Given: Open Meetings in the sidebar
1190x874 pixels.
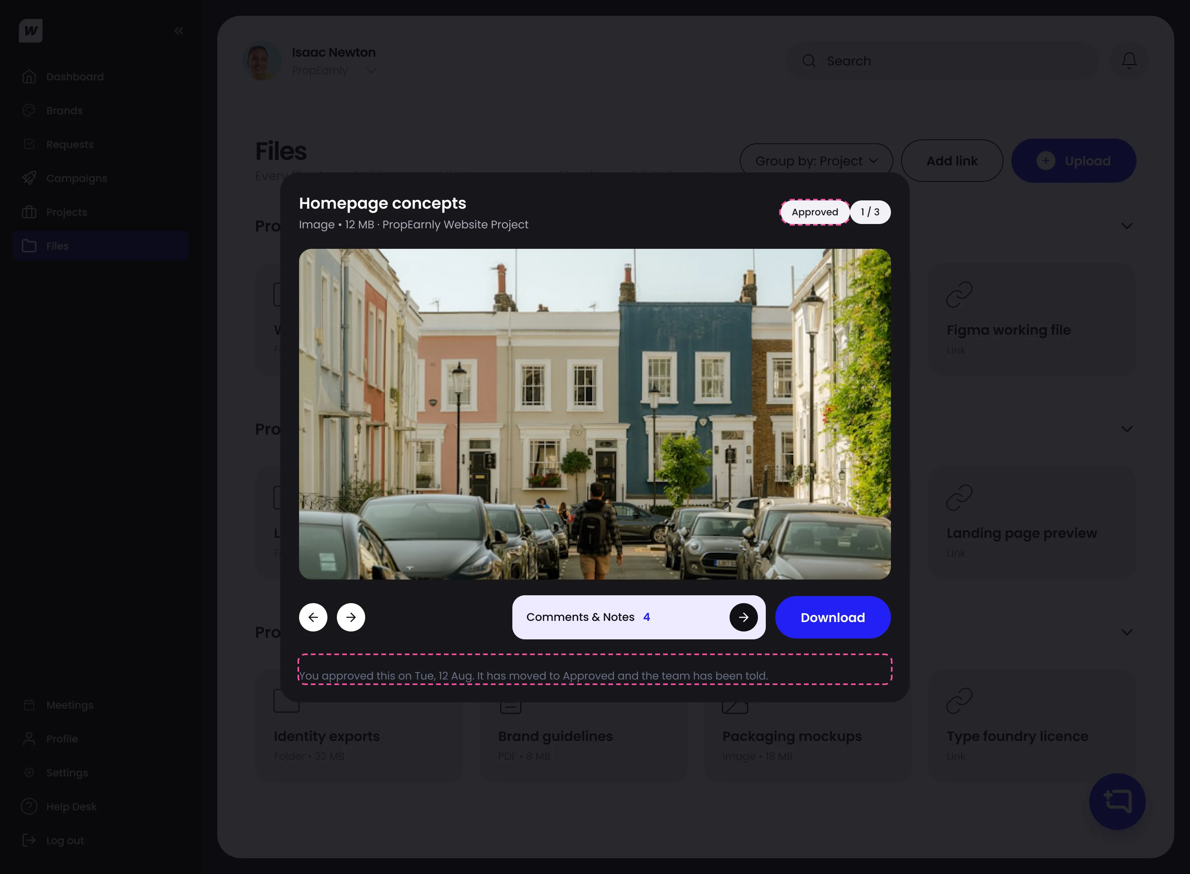Looking at the screenshot, I should [100, 705].
